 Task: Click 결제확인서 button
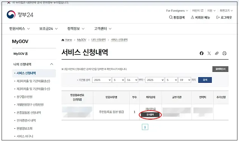[220, 69]
